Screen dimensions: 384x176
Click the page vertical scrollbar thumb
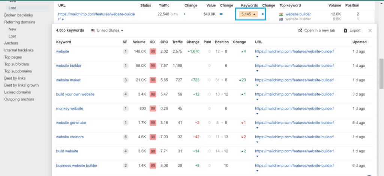pos(381,74)
